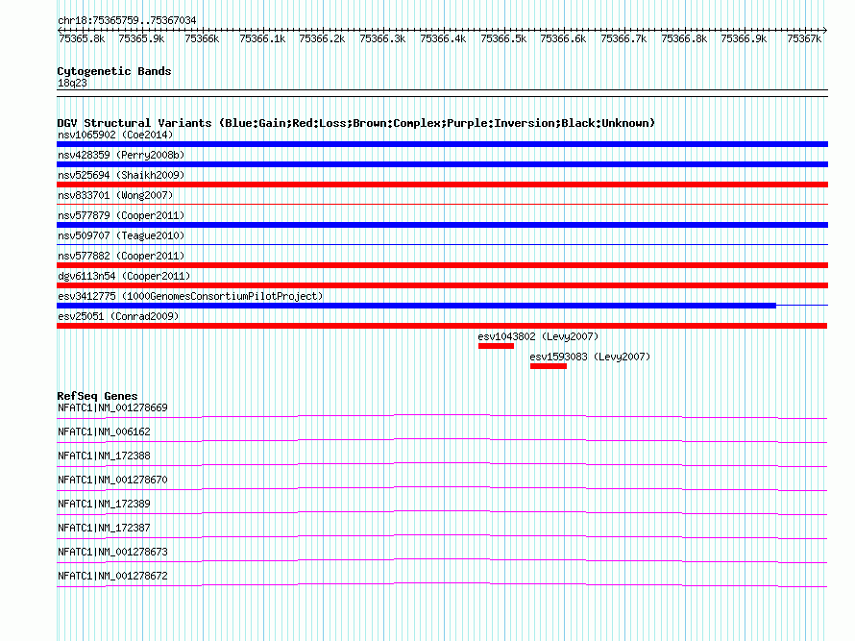Click the chr18:75365759..75367034 position text
The width and height of the screenshot is (855, 641).
[127, 20]
